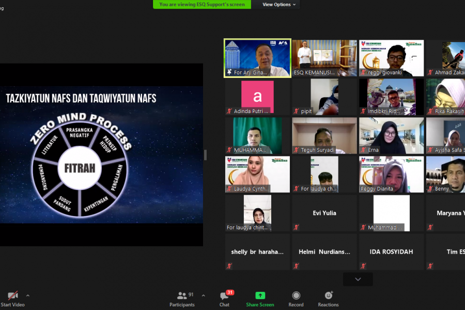Click muted mic icon on IDA ROSYIDAH tile

click(x=364, y=266)
